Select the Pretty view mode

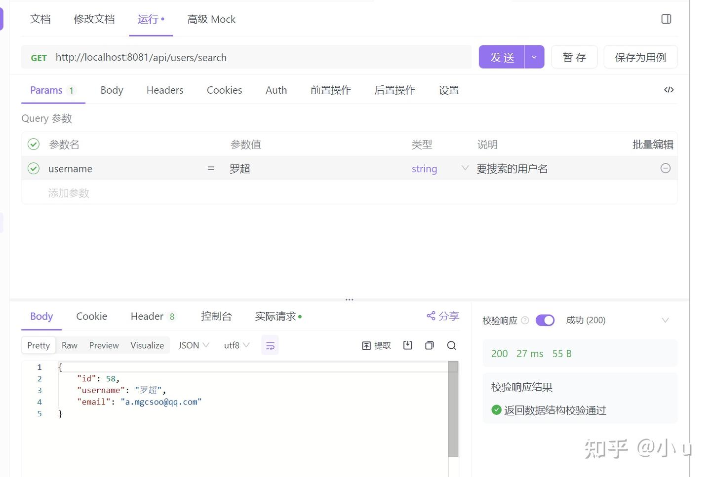coord(39,345)
